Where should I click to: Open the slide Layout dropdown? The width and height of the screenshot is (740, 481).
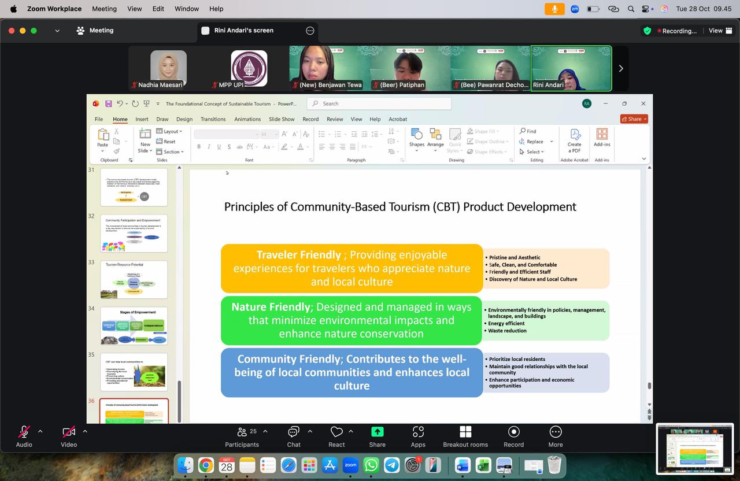tap(169, 131)
